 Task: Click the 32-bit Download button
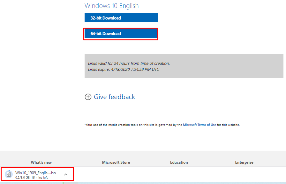[x=121, y=17]
